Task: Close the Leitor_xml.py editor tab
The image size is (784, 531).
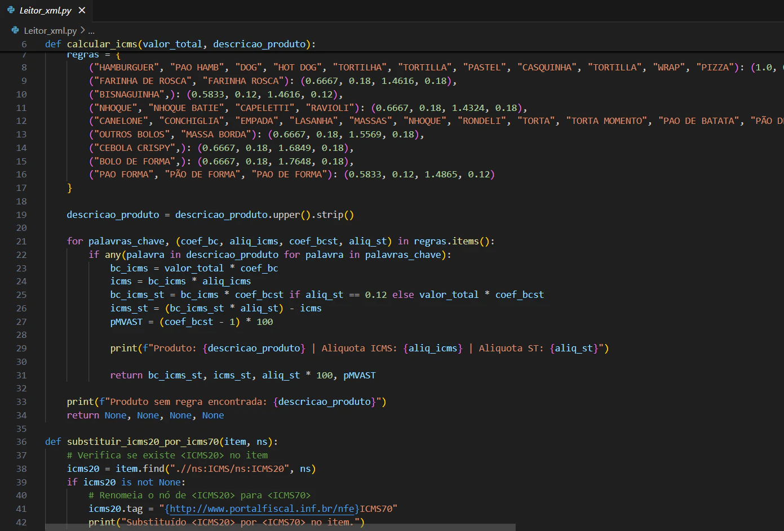Action: (82, 10)
